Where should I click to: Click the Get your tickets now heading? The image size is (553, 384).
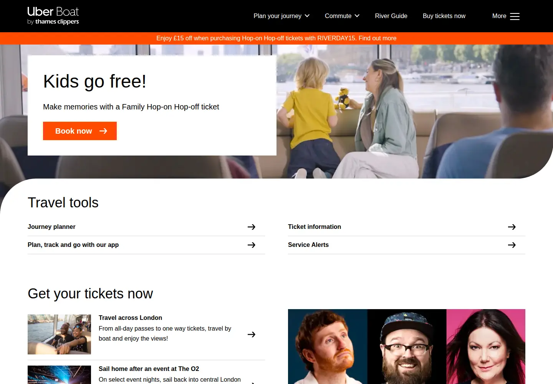tap(90, 293)
